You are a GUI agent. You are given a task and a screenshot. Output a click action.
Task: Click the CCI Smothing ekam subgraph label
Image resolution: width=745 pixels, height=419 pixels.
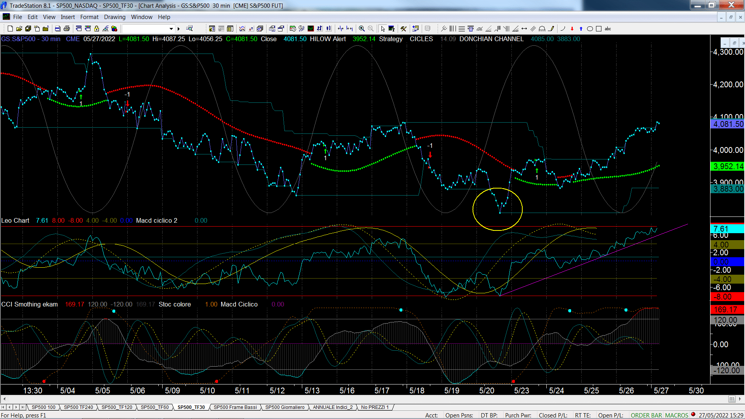coord(29,304)
